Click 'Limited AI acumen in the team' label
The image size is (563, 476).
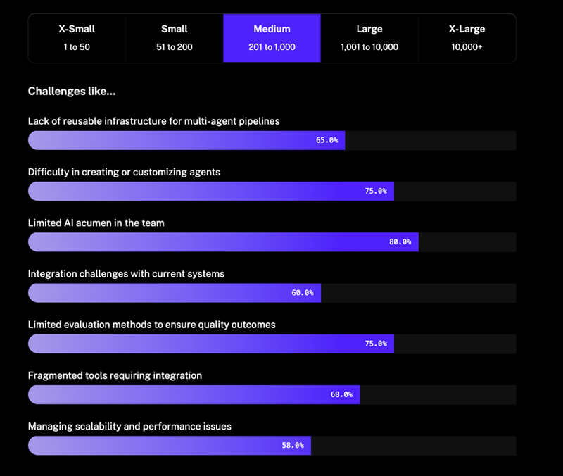point(96,223)
